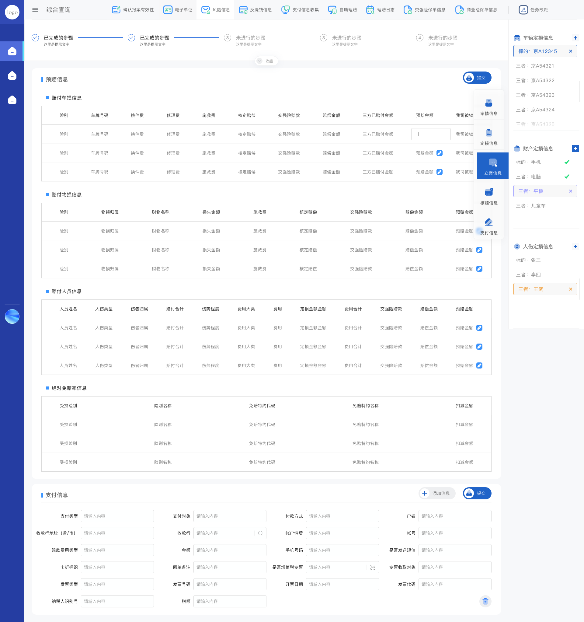Edit 预赔金额 in second row of 赔付人员信息

click(479, 347)
